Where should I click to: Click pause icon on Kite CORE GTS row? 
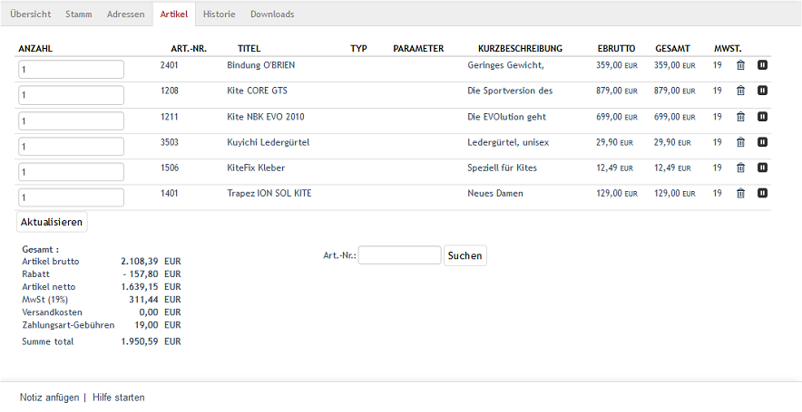tap(763, 91)
